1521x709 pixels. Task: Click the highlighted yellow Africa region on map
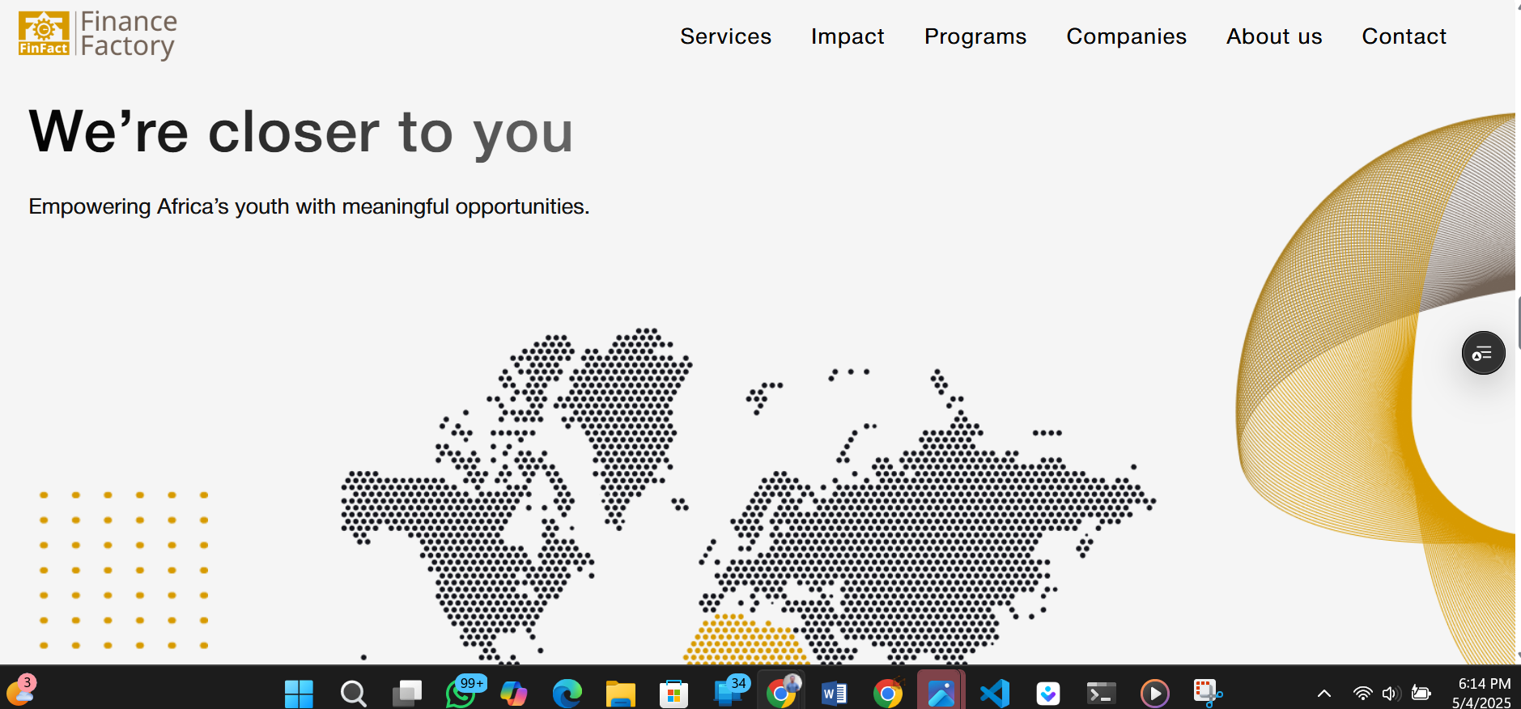743,641
